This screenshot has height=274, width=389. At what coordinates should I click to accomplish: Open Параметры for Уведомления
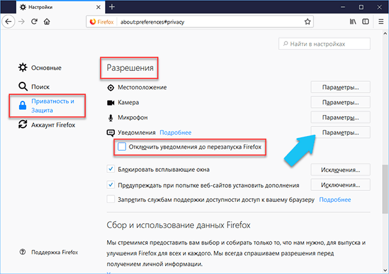[341, 132]
